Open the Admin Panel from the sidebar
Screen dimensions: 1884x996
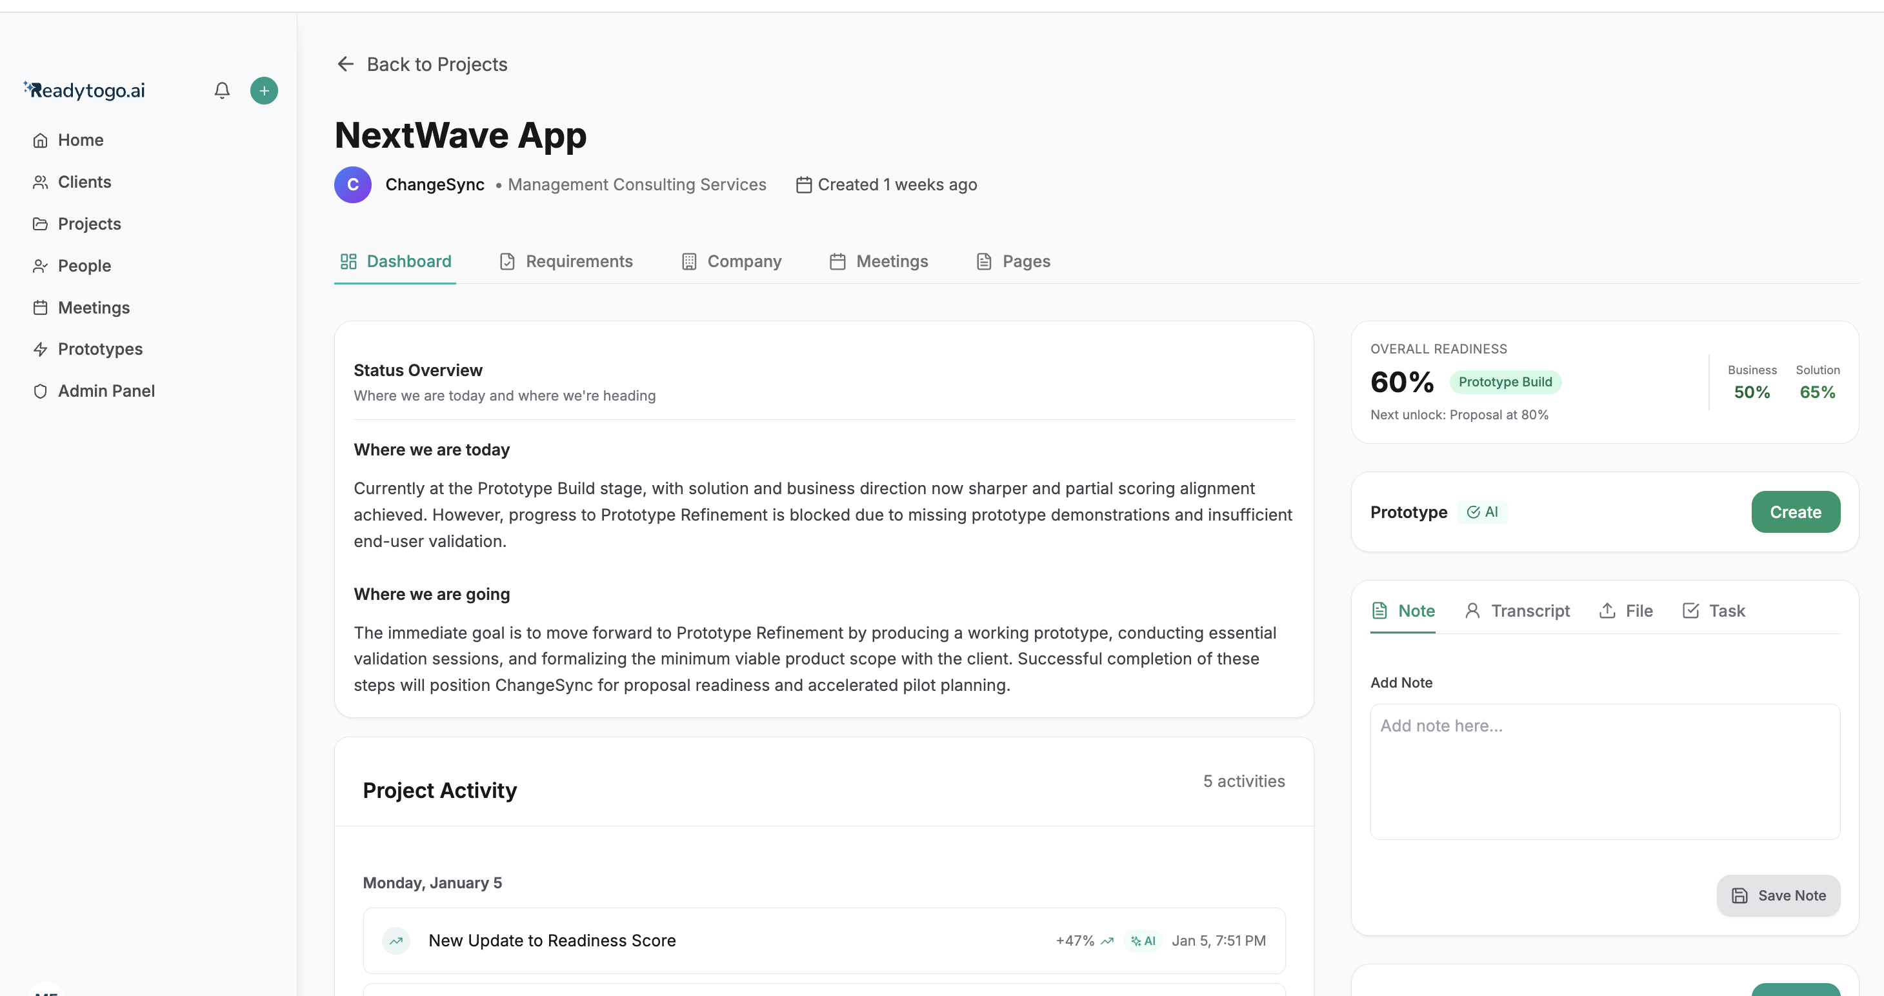[106, 391]
